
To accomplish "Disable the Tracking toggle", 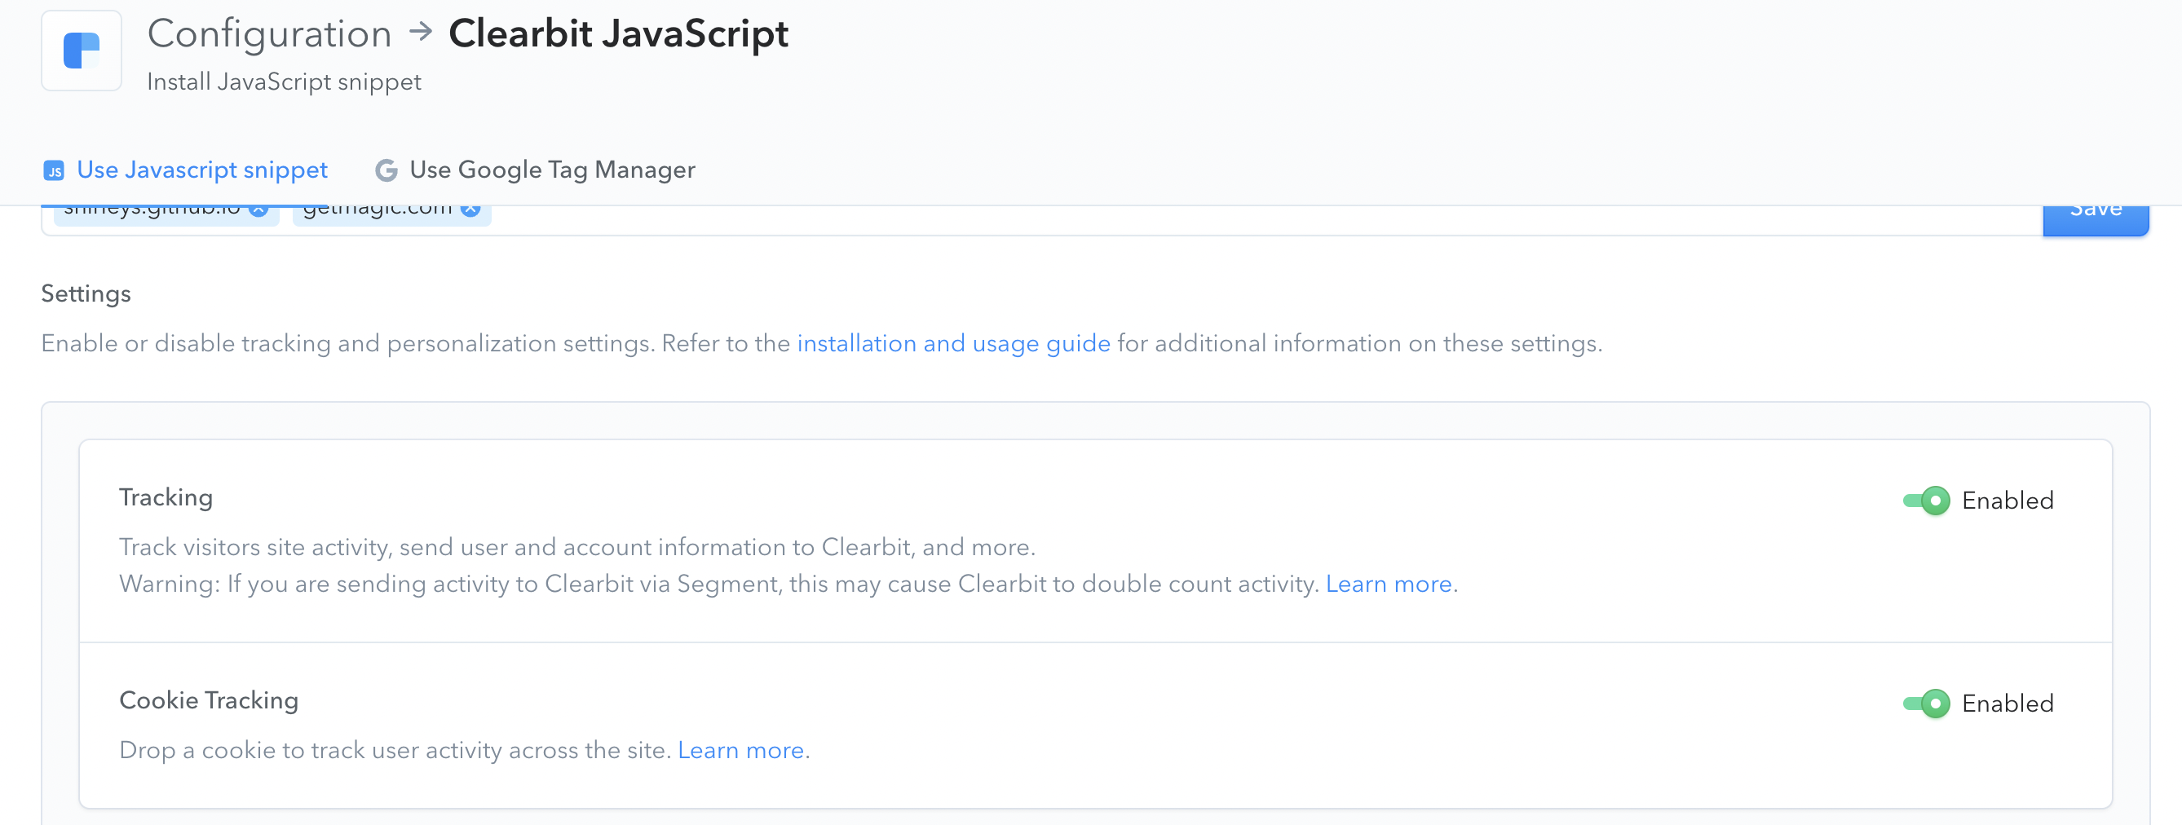I will click(x=1926, y=501).
